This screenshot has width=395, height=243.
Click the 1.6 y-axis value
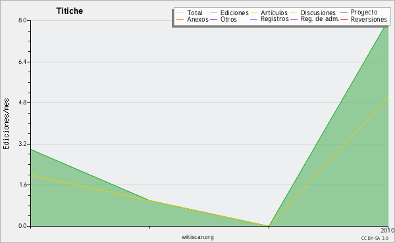[x=22, y=185]
